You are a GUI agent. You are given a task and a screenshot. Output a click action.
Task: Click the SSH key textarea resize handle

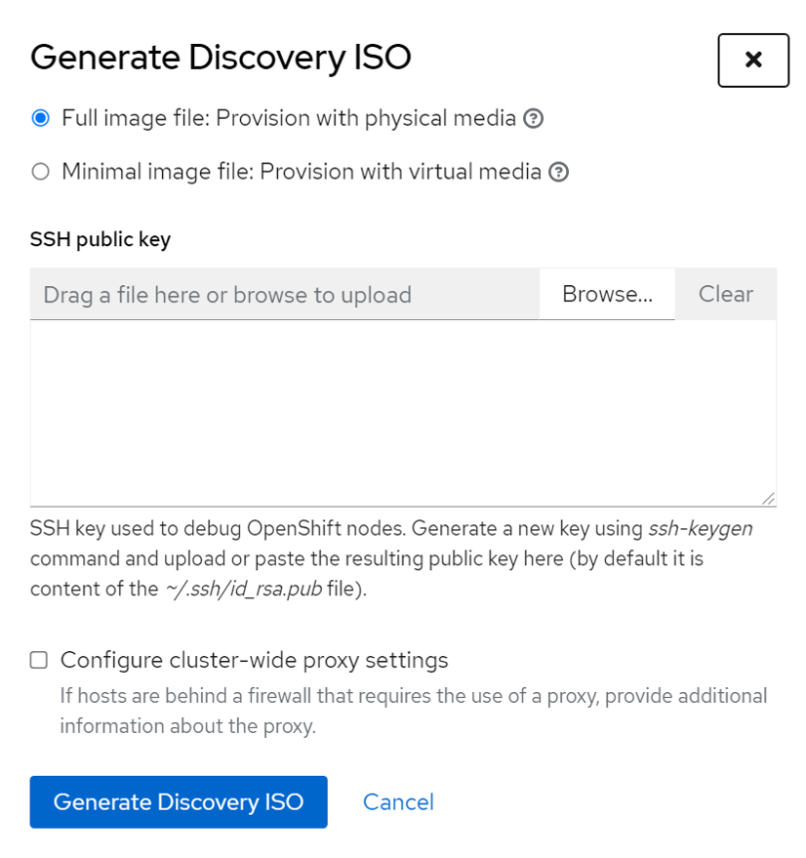769,498
